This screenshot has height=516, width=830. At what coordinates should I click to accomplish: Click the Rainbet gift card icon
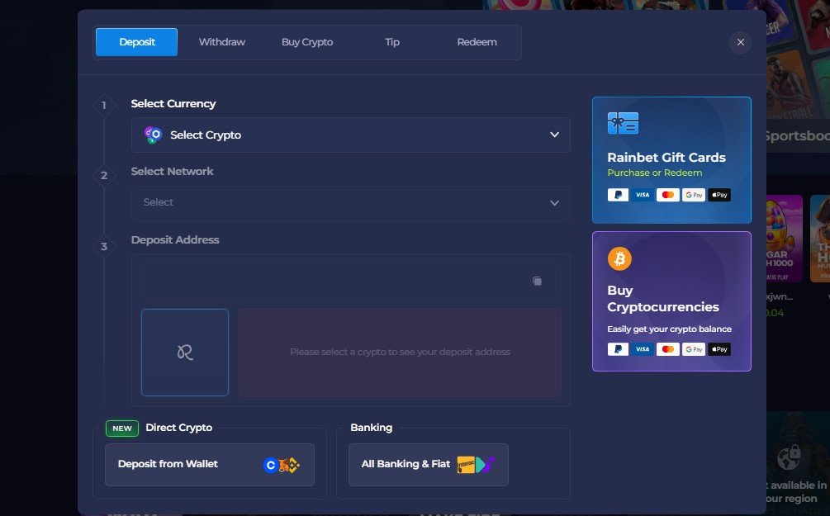623,123
